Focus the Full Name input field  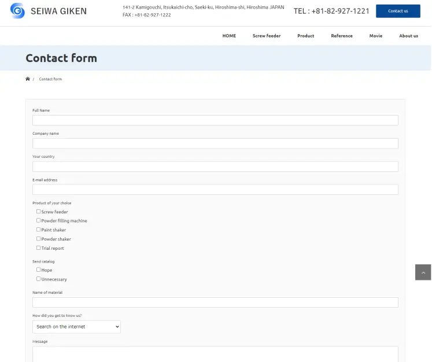216,120
